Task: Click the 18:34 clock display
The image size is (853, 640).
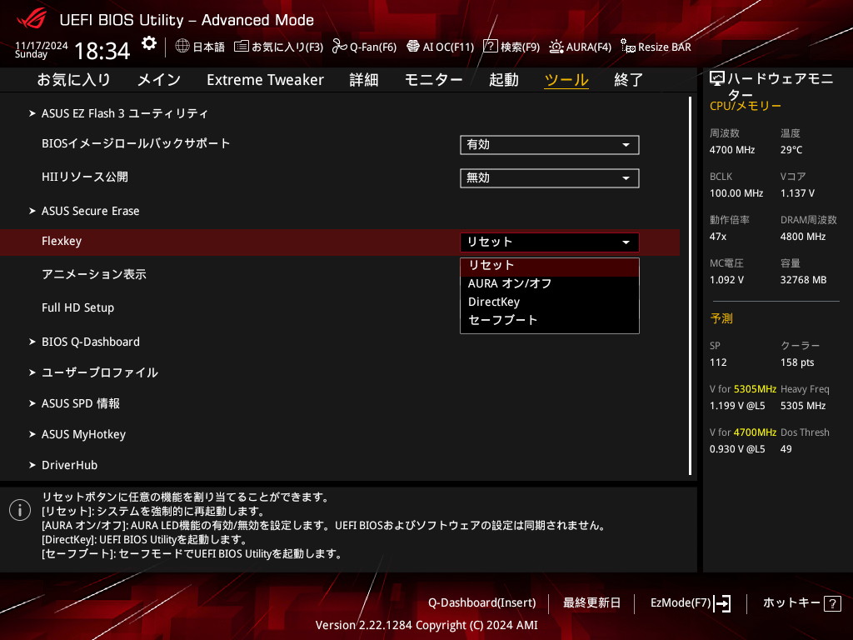Action: (x=102, y=51)
